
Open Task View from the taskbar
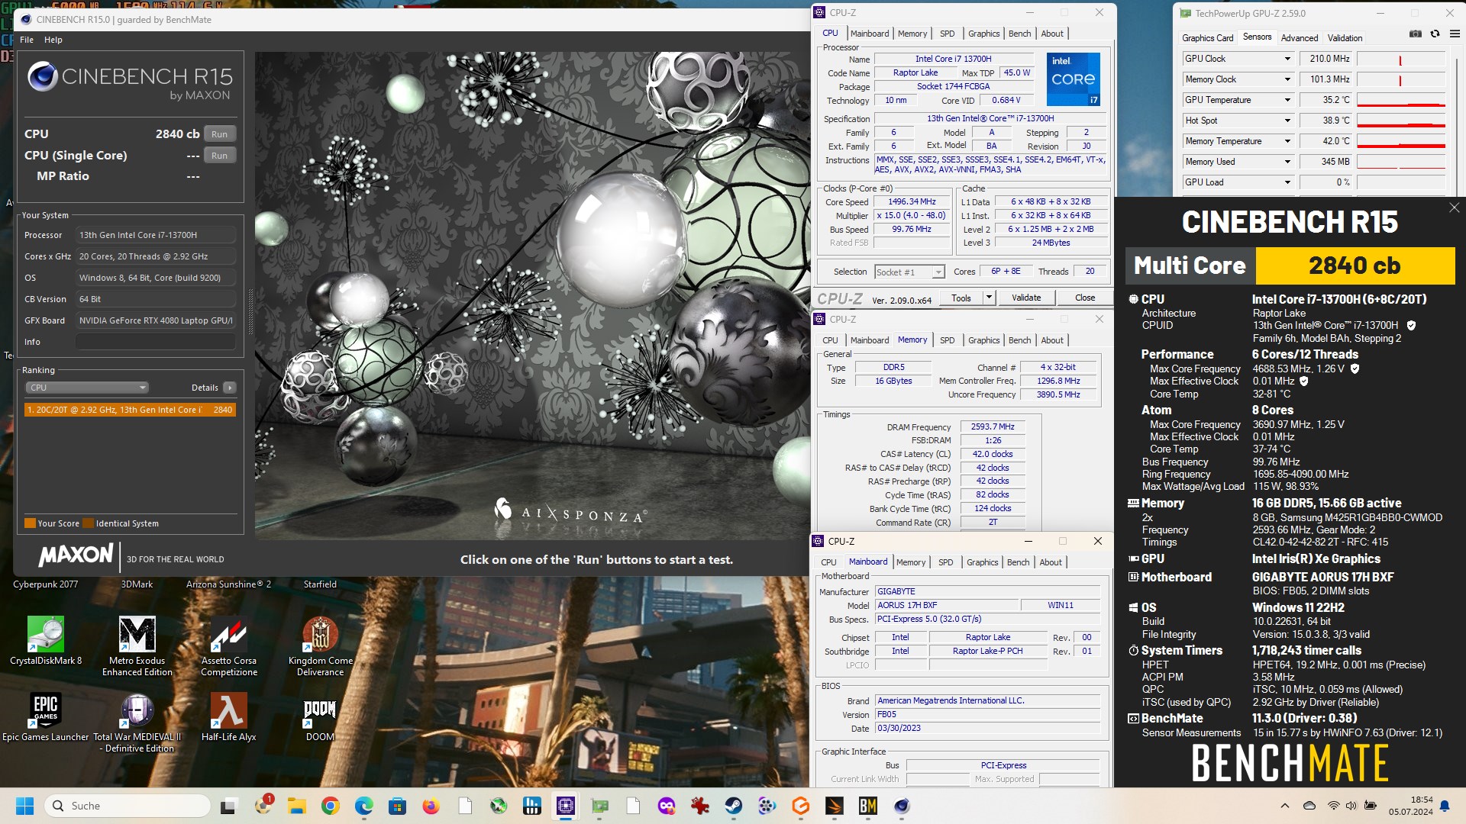click(x=229, y=806)
